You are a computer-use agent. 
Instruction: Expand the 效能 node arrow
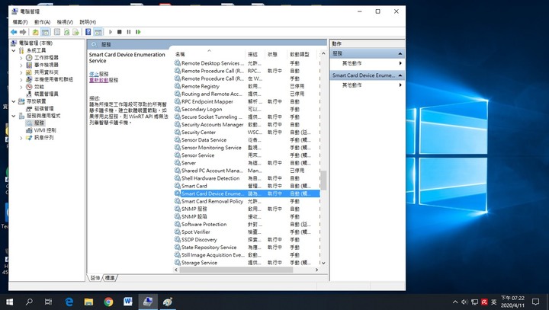pyautogui.click(x=21, y=87)
